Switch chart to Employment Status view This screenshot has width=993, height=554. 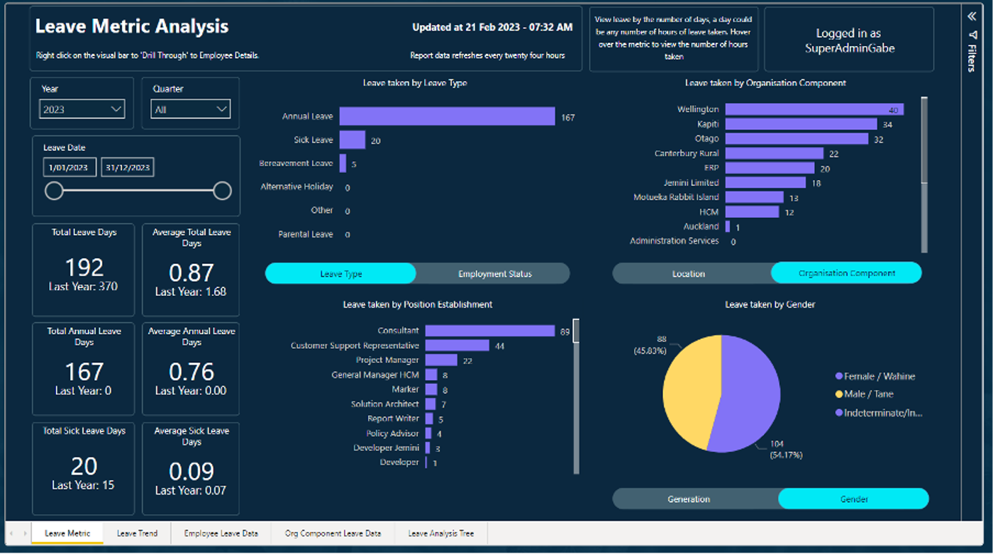(x=494, y=274)
